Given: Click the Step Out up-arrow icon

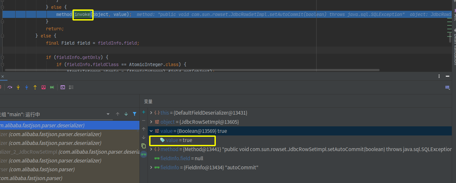Looking at the screenshot, I should 35,87.
